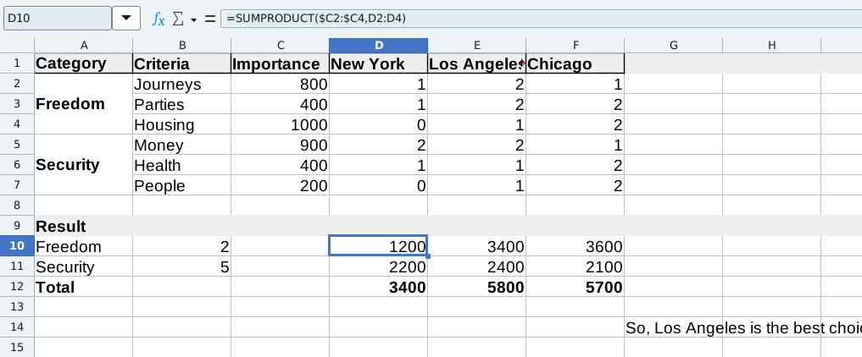
Task: Expand the Name Box dropdown arrow
Action: coord(126,18)
